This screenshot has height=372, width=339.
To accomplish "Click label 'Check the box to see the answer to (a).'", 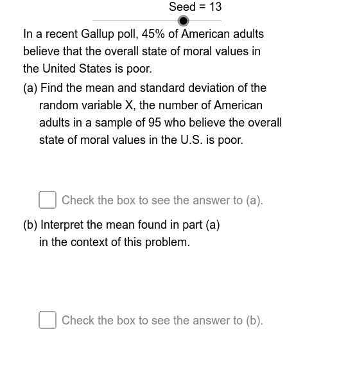I will pyautogui.click(x=162, y=200).
